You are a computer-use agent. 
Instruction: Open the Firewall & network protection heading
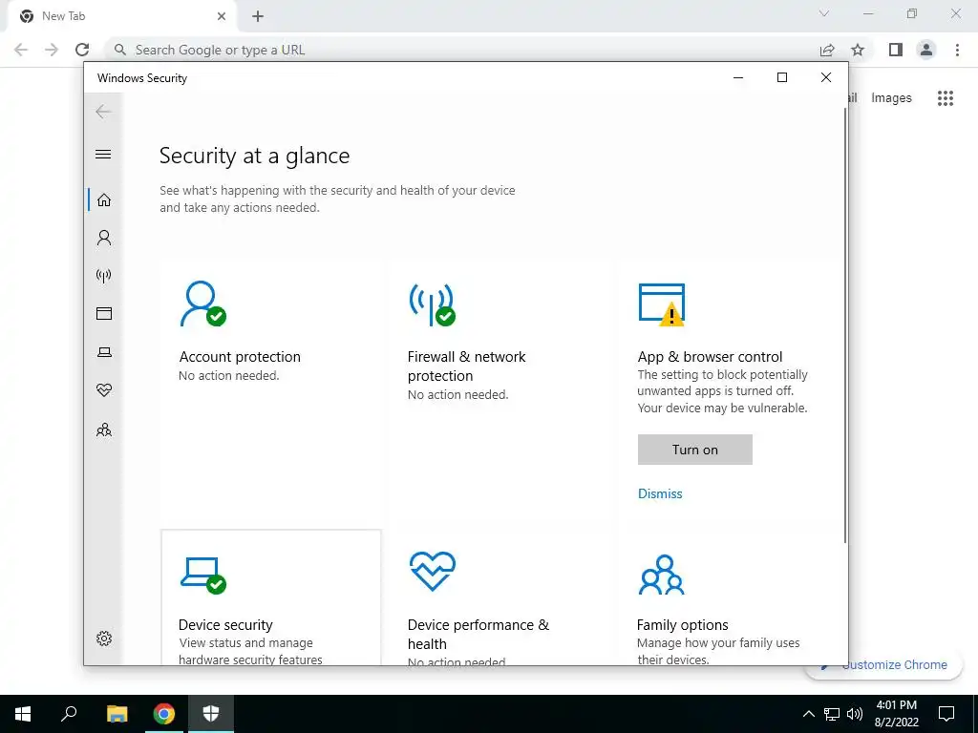click(466, 366)
